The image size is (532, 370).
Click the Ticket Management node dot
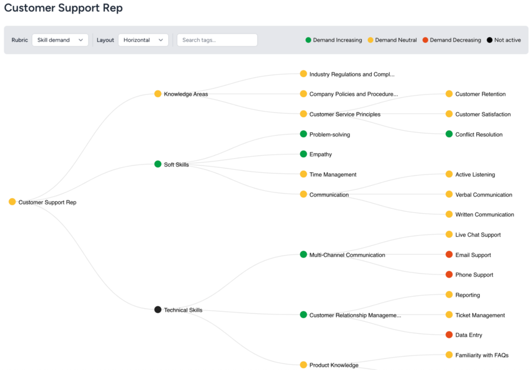click(x=449, y=315)
